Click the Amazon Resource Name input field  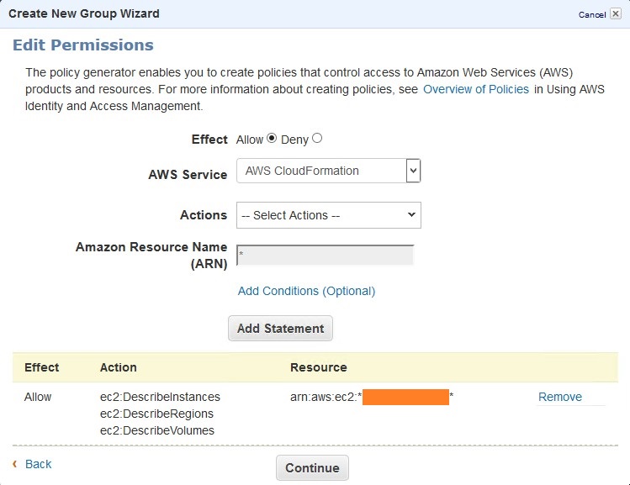pyautogui.click(x=326, y=255)
